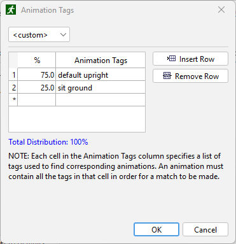Select the 'sit ground' tags cell
The image size is (236, 244).
click(x=101, y=87)
